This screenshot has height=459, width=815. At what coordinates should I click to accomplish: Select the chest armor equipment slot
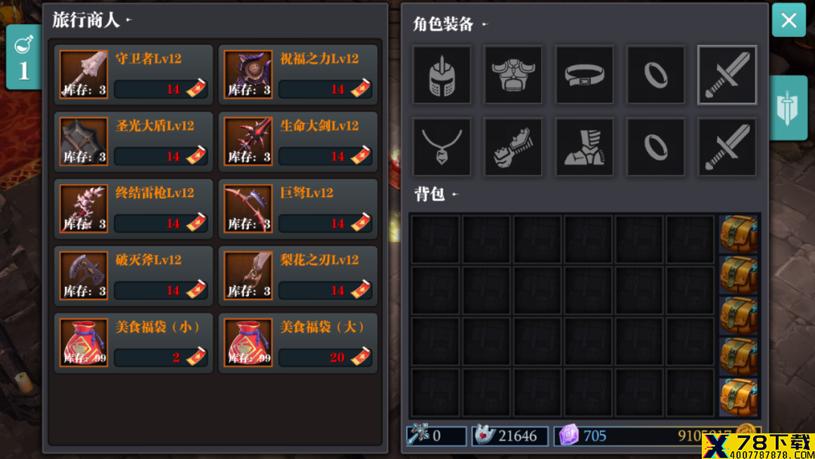click(513, 75)
